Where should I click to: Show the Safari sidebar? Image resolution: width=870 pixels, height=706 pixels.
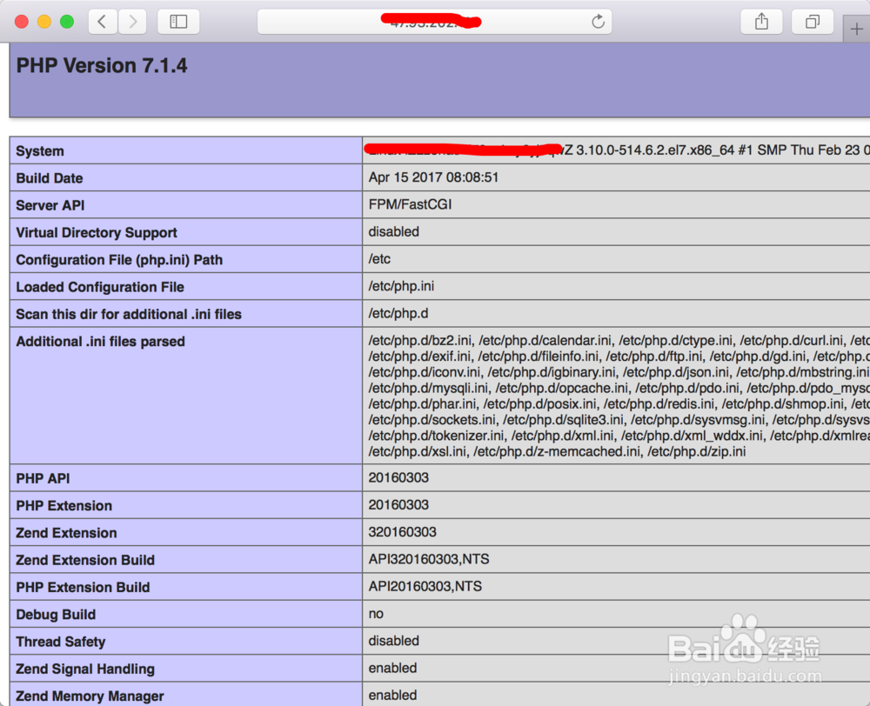[x=178, y=22]
